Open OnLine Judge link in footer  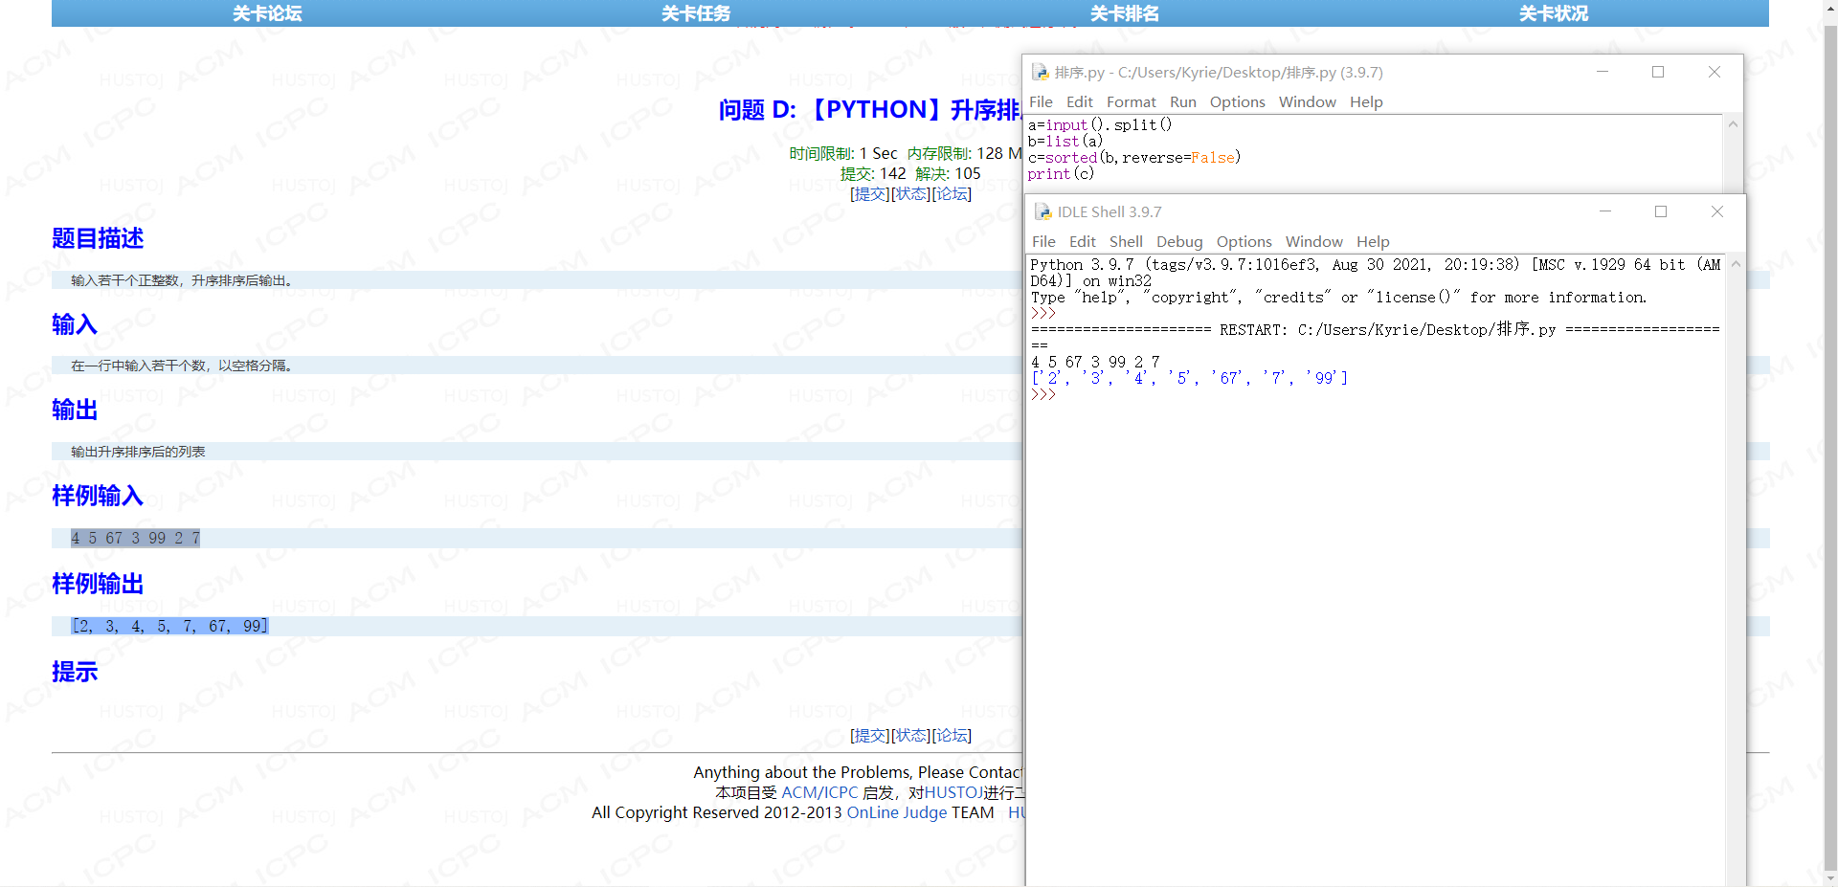pos(896,813)
